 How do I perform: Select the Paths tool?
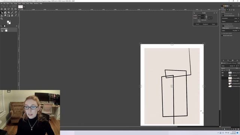9,16
